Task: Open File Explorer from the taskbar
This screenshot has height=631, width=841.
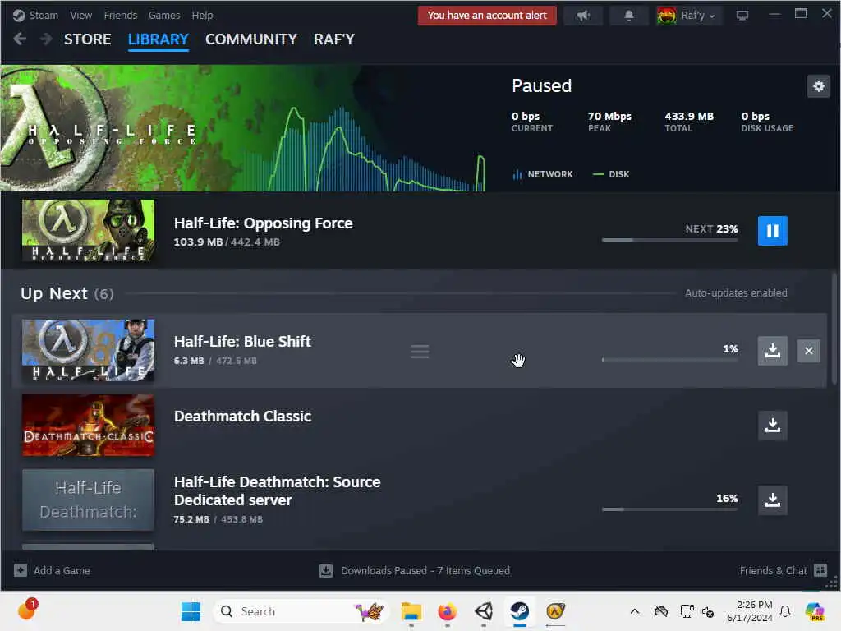Action: (411, 611)
